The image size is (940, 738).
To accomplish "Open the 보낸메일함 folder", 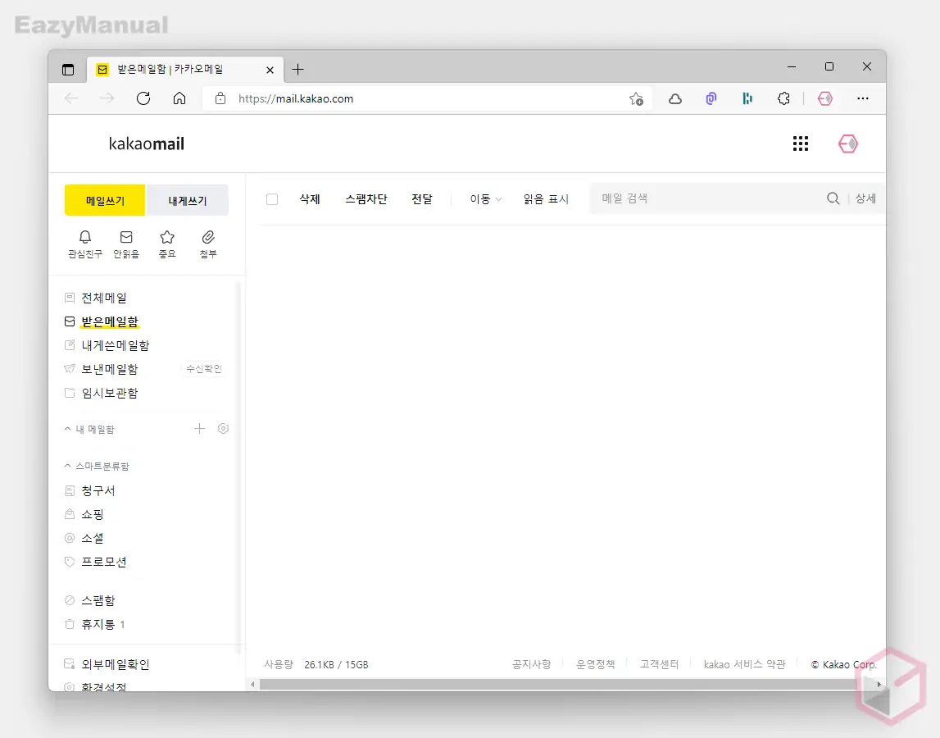I will pos(109,369).
